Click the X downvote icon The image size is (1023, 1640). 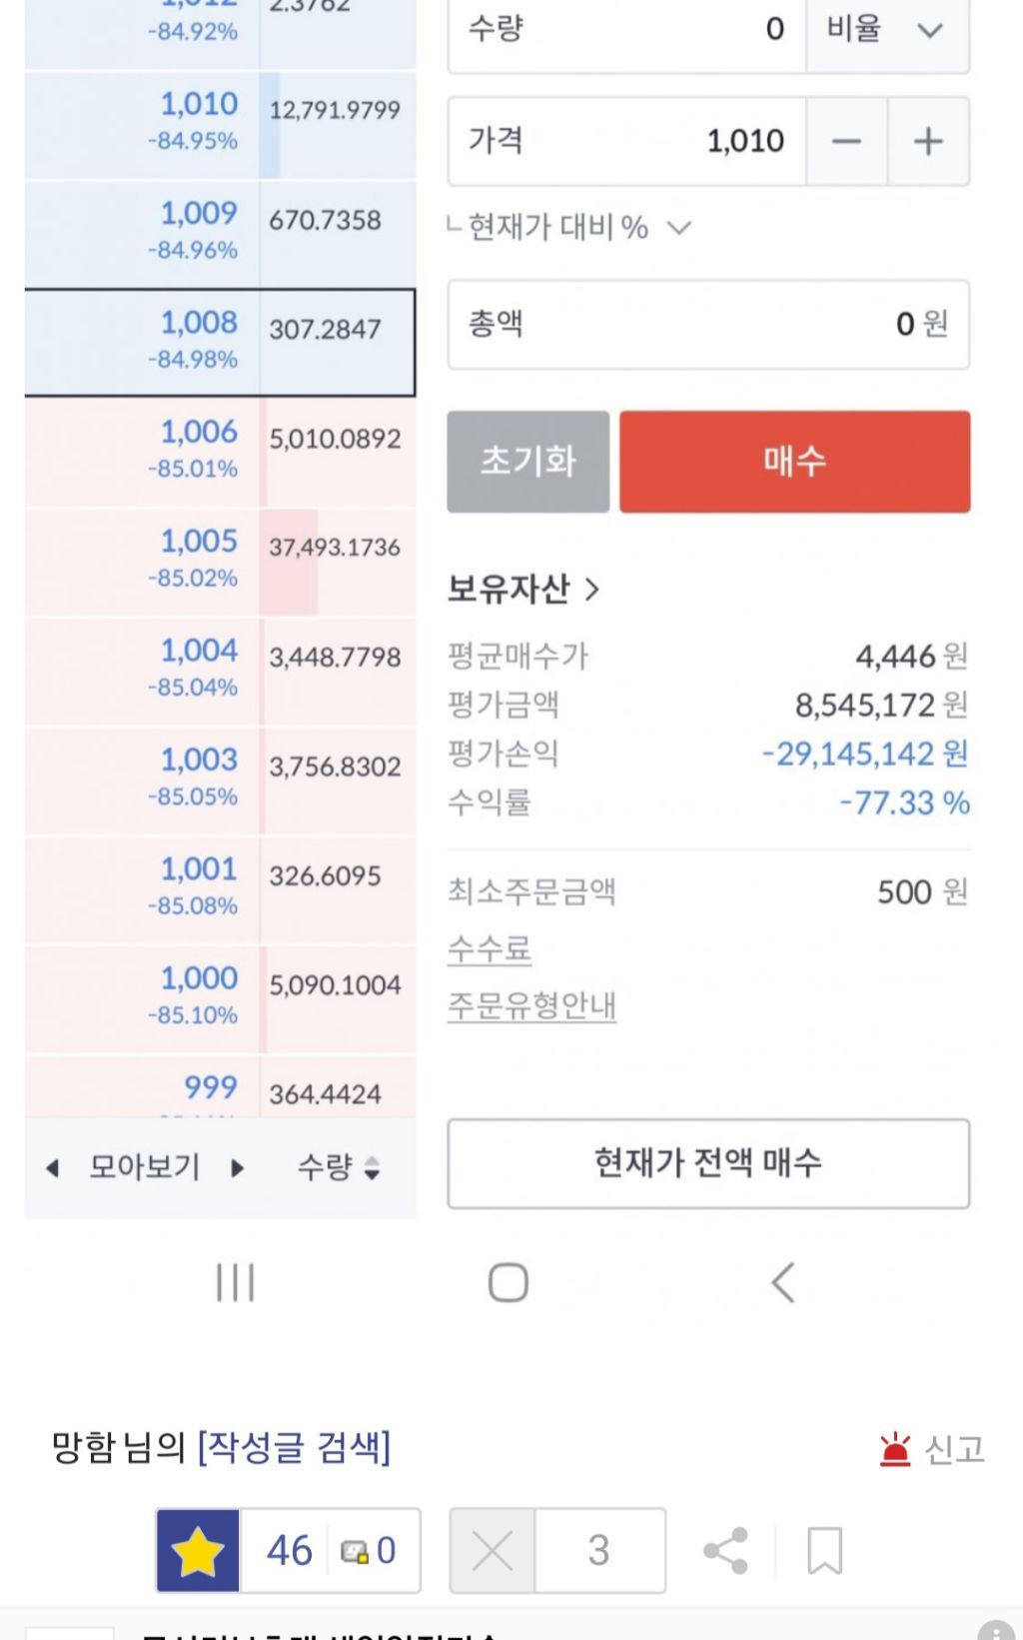point(493,1550)
